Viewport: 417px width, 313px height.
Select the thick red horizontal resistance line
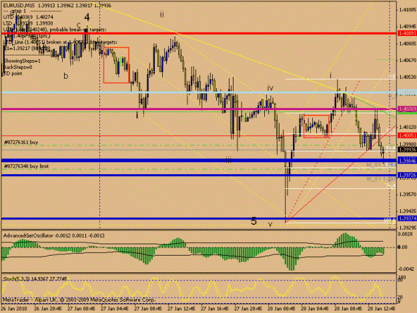[199, 33]
